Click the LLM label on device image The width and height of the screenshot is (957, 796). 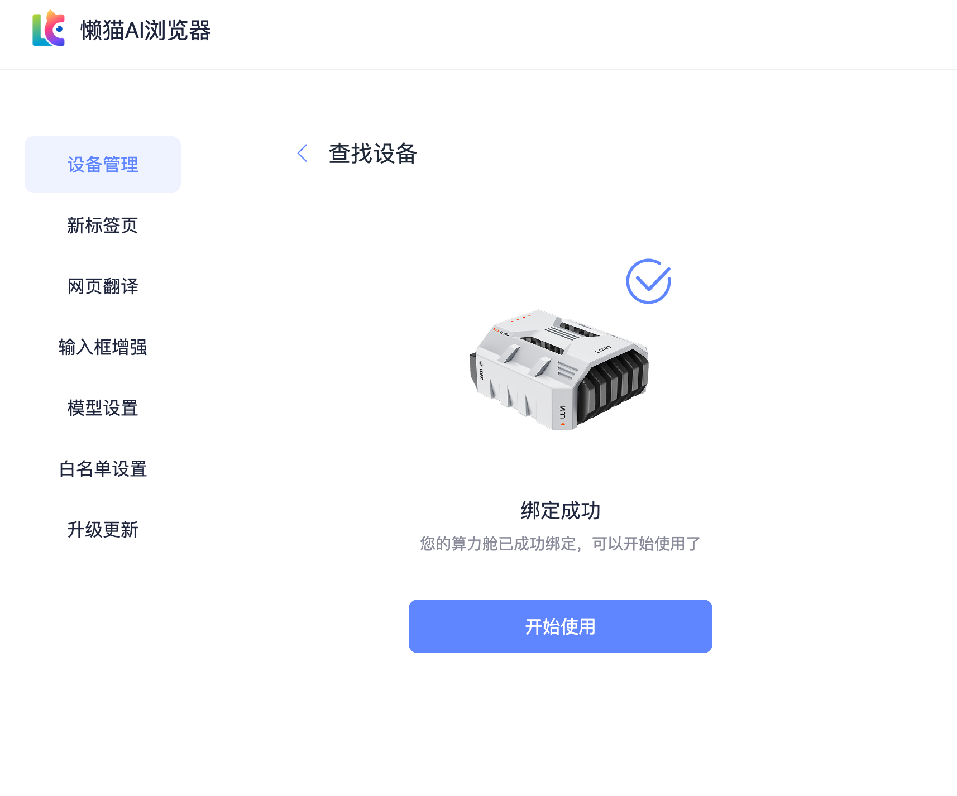pyautogui.click(x=563, y=412)
